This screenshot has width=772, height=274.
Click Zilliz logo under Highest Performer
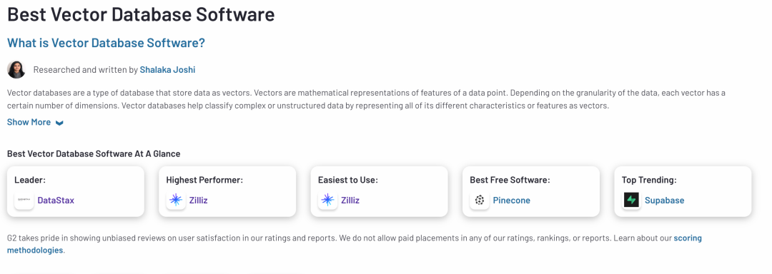(x=176, y=201)
